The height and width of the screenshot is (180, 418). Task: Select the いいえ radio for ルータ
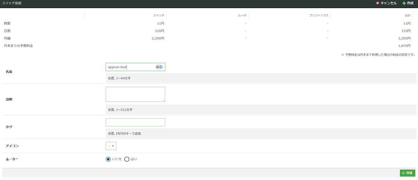pos(108,159)
